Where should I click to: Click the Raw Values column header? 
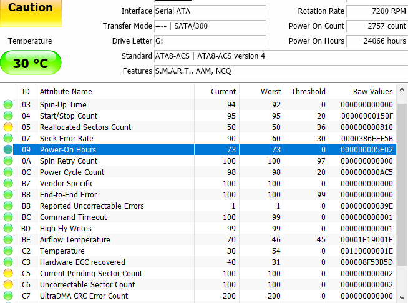[x=372, y=91]
